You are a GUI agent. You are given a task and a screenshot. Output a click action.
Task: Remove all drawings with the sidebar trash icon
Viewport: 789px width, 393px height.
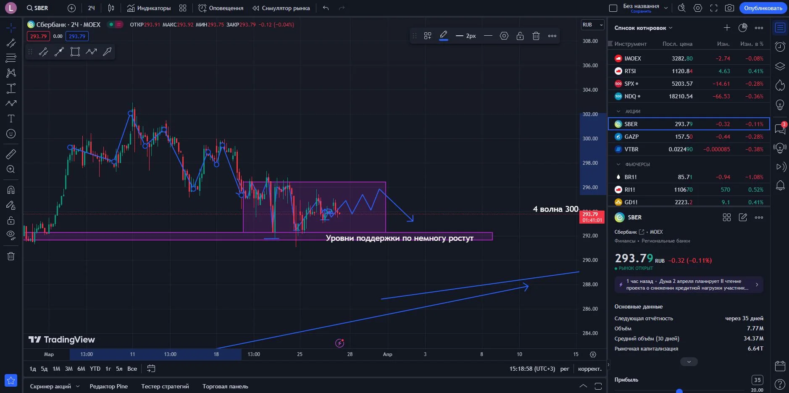pos(11,256)
